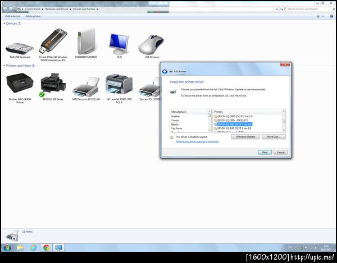This screenshot has width=337, height=263.
Task: Open the driver signing importance link
Action: coord(197,141)
